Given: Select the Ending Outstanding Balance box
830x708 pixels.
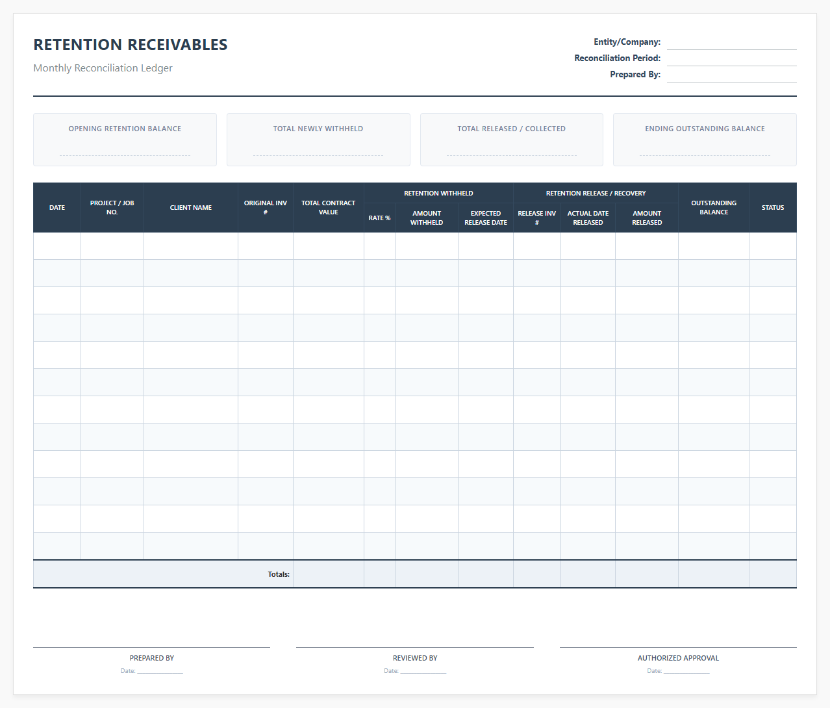Looking at the screenshot, I should coord(705,140).
